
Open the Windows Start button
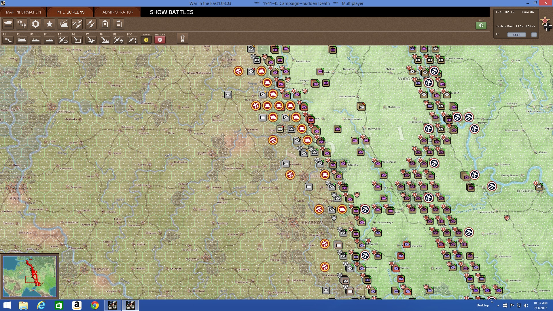tap(7, 305)
